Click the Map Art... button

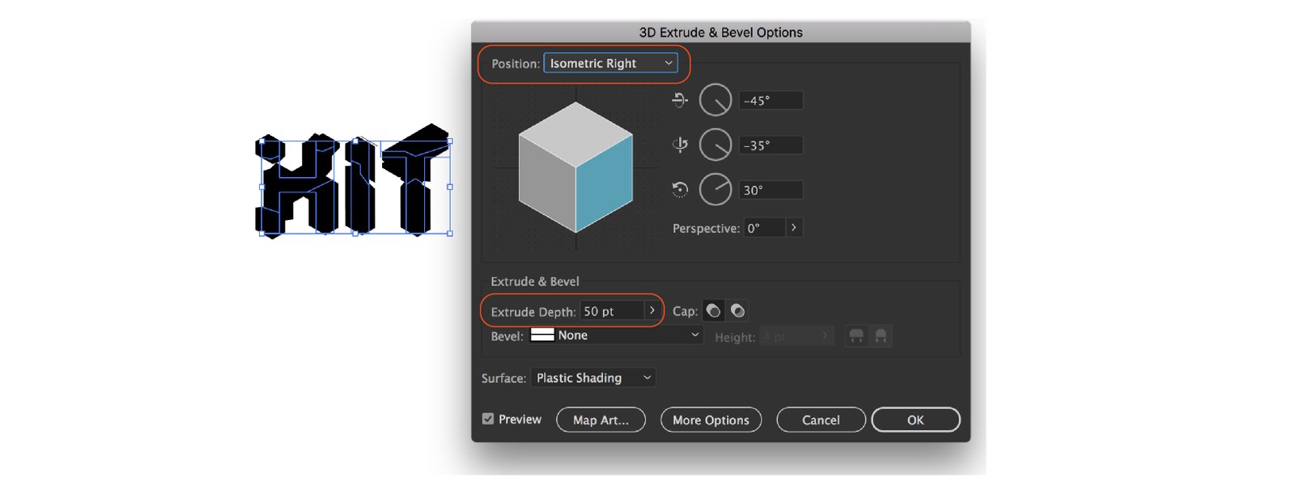pyautogui.click(x=601, y=420)
